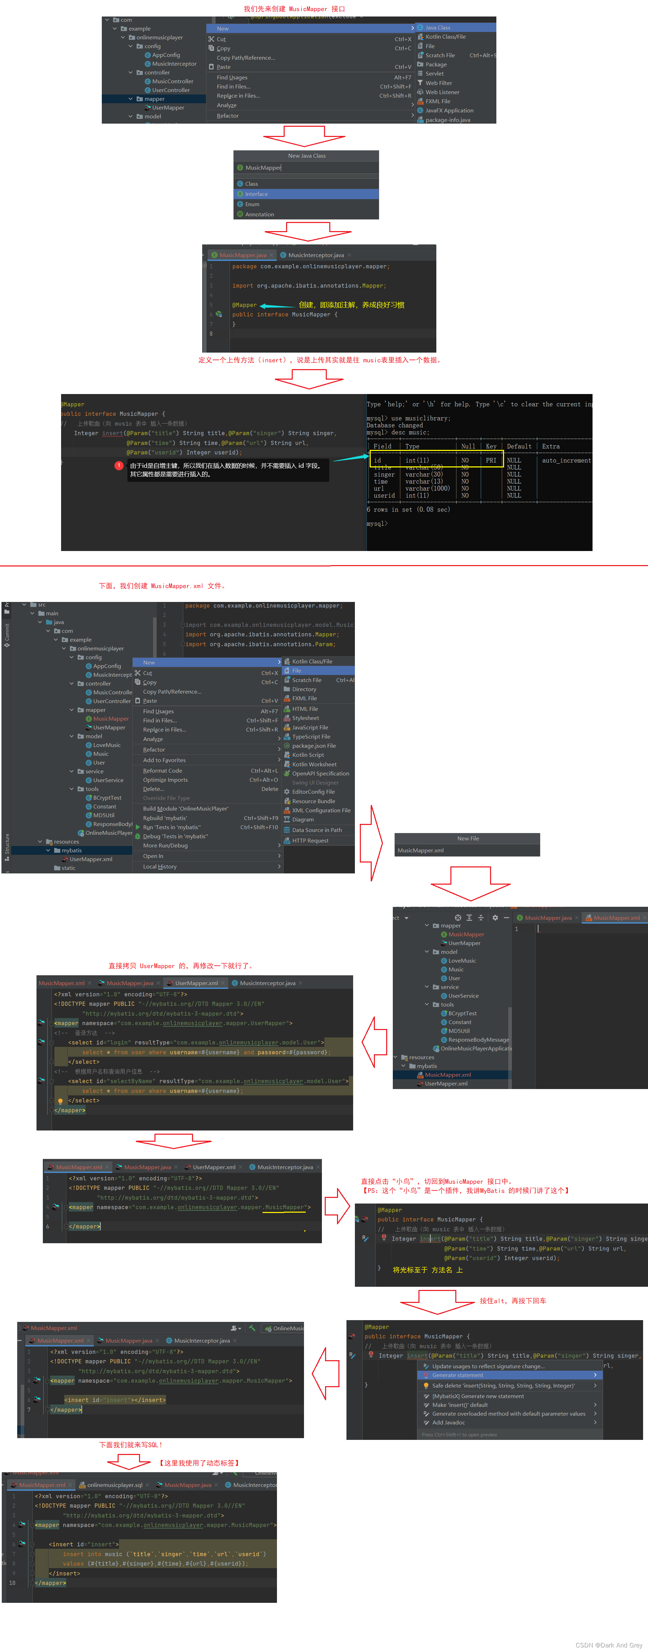Viewport: 648px width, 1652px height.
Task: Click the bird gutter icon beside the login select statement
Action: click(42, 1043)
